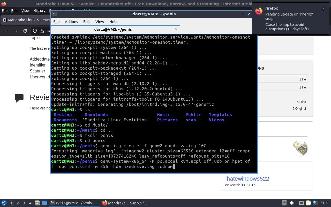Open the Ihatewindows522 uploader link

[247, 179]
